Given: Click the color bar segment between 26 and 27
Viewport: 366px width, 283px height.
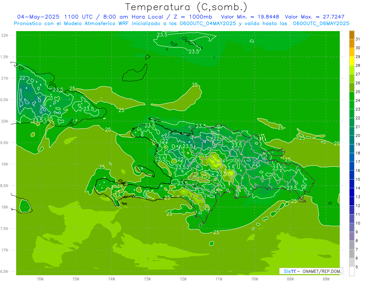Looking at the screenshot, I should click(352, 79).
